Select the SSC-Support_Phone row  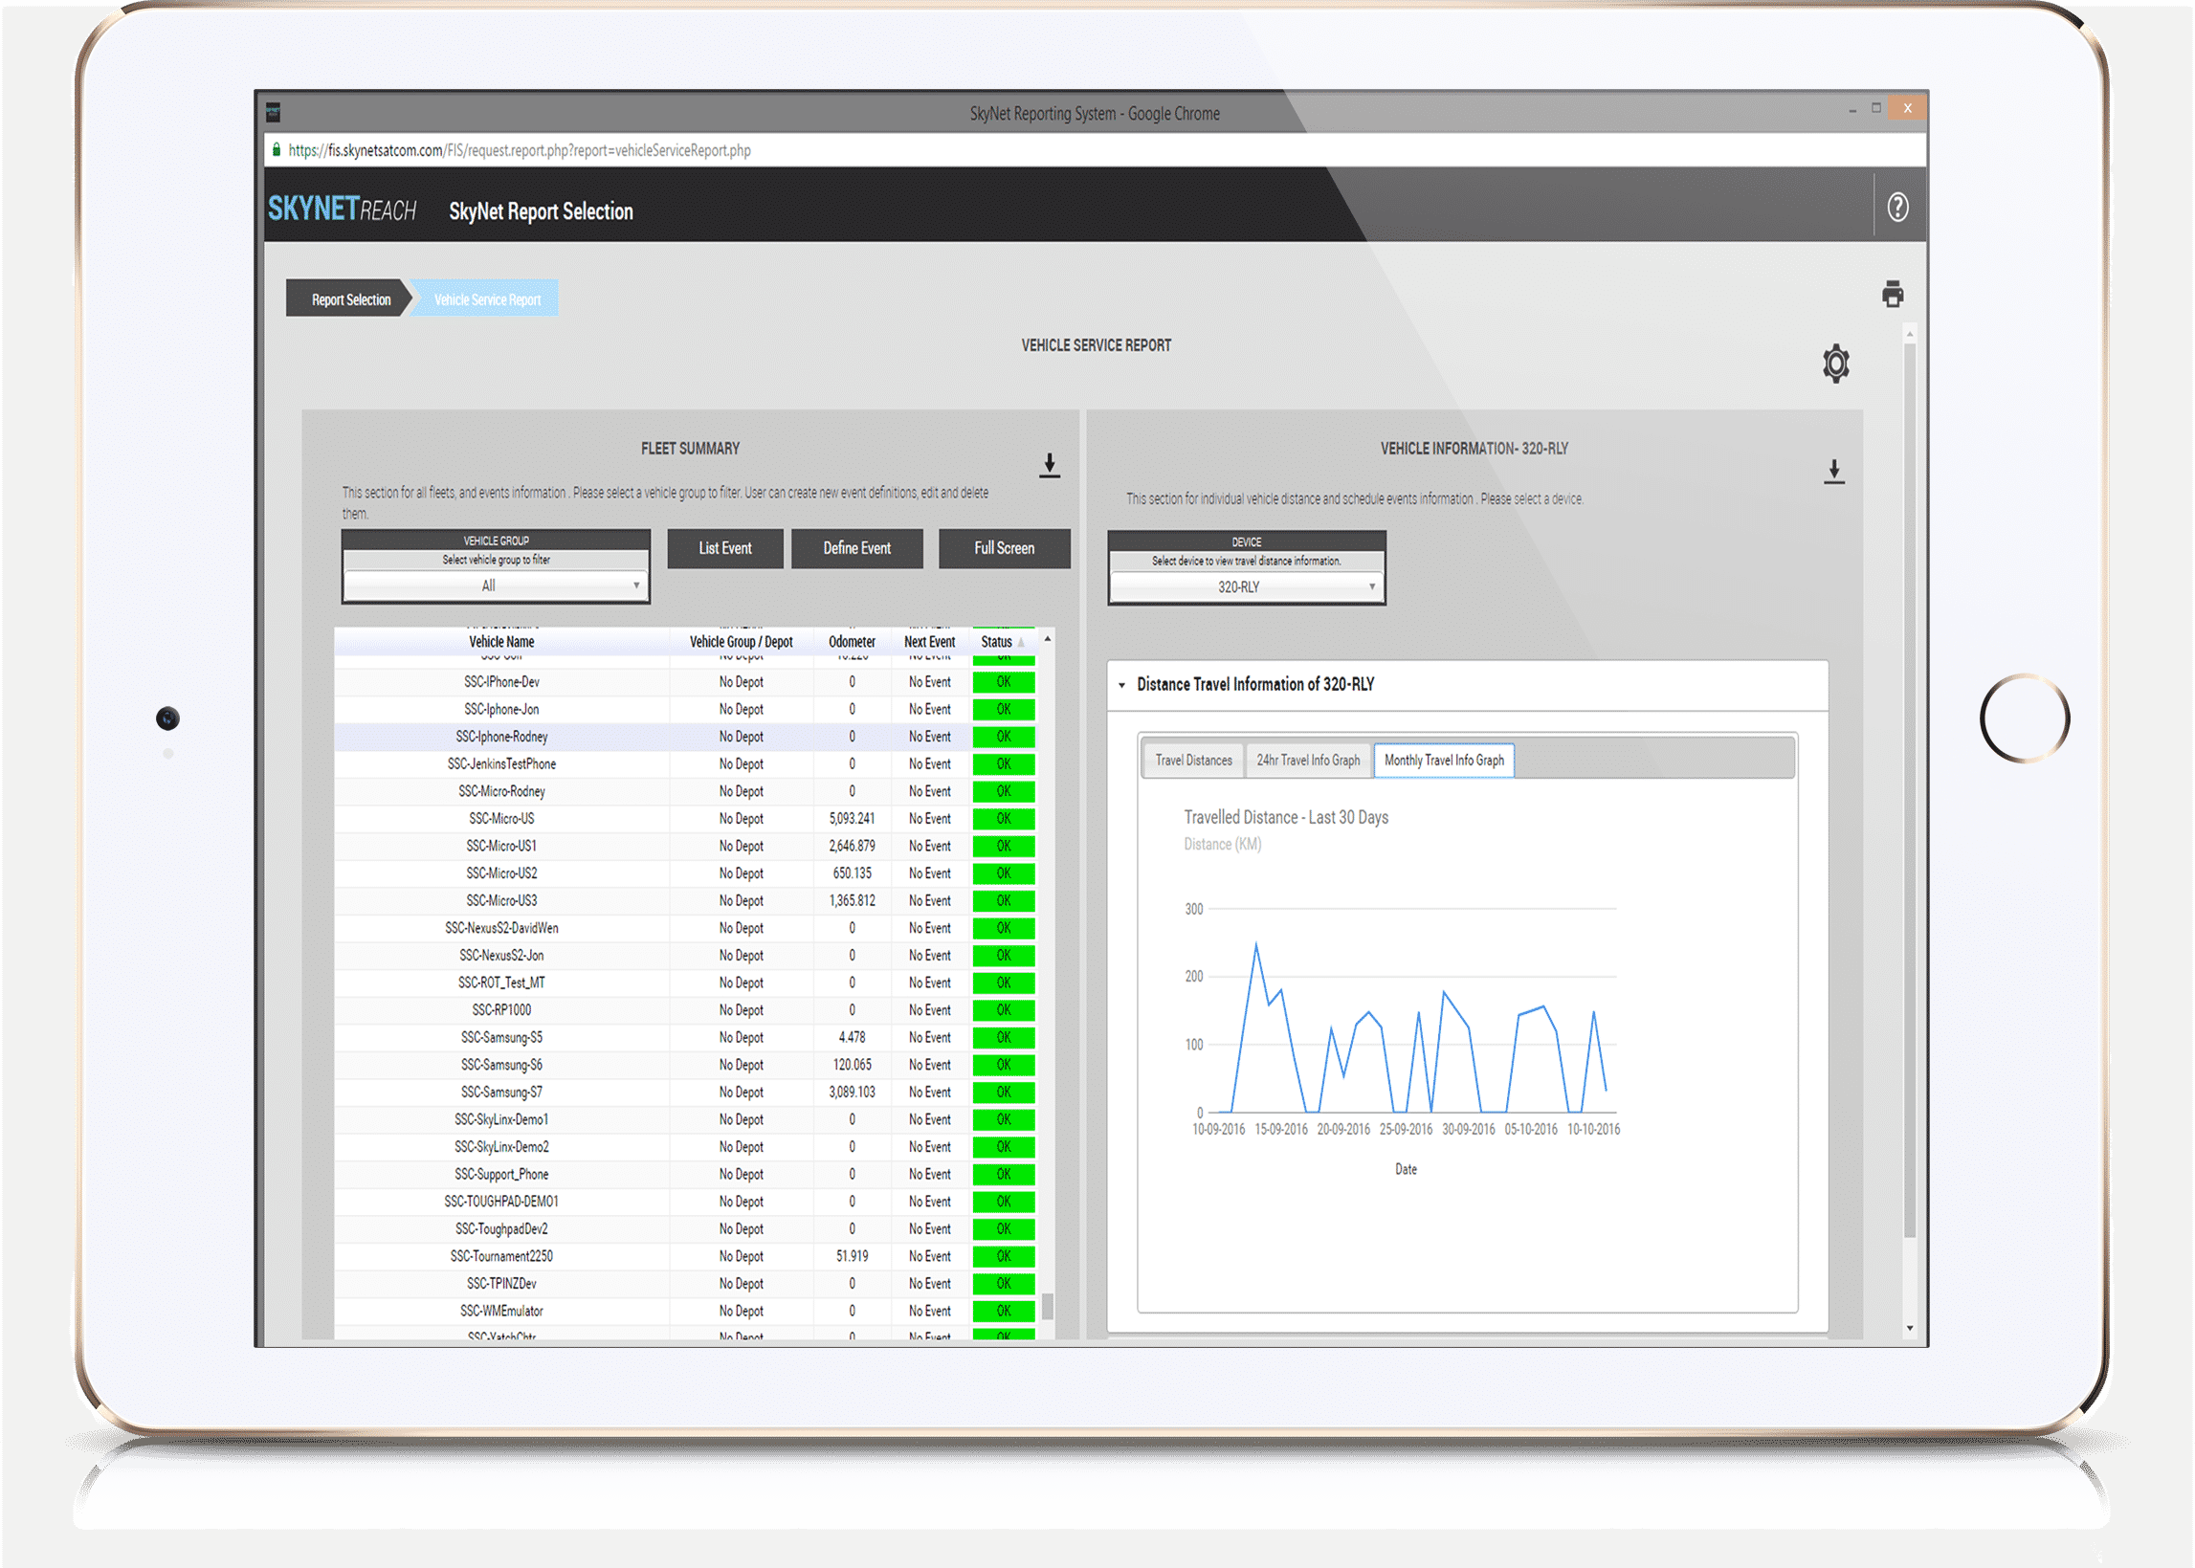click(685, 1175)
